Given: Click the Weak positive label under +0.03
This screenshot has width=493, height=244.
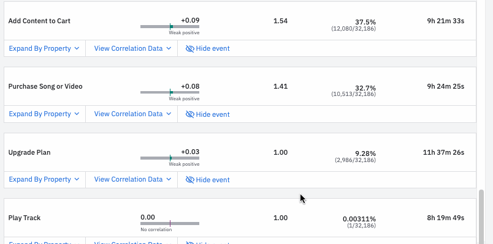Looking at the screenshot, I should tap(184, 164).
